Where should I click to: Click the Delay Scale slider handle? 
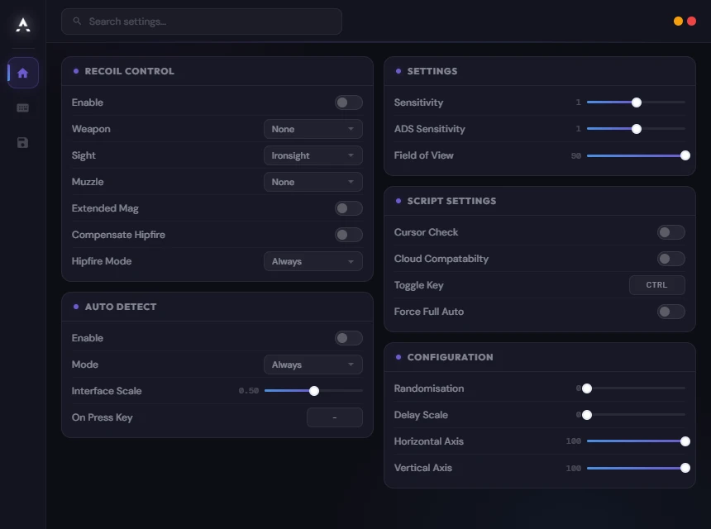pos(587,415)
